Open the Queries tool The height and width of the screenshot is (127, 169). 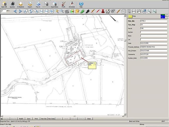point(12,4)
